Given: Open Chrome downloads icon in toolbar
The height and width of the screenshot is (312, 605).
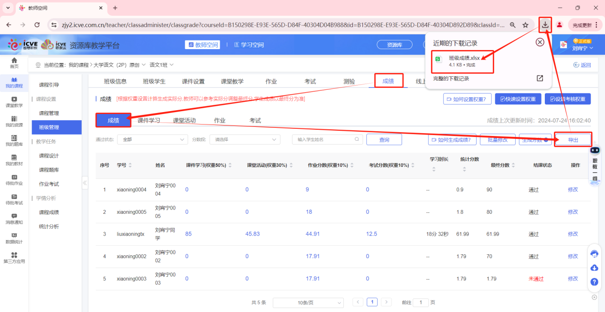Looking at the screenshot, I should [545, 25].
